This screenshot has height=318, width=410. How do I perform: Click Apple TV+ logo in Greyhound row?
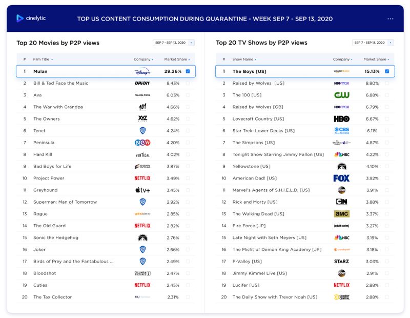(142, 190)
